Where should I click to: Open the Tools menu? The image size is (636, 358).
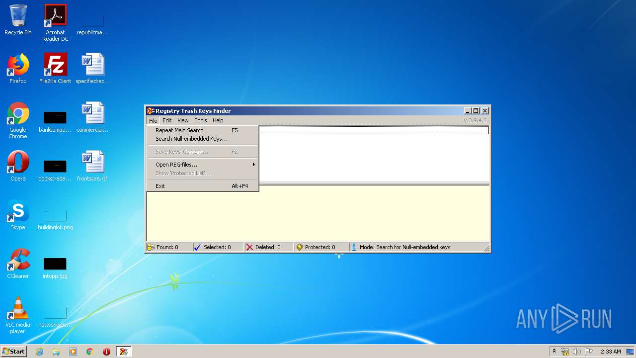click(201, 120)
